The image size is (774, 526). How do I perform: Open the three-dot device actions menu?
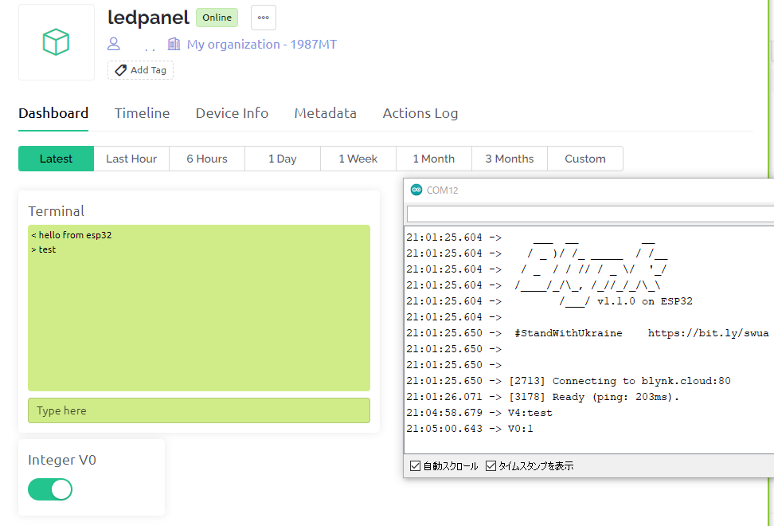263,18
